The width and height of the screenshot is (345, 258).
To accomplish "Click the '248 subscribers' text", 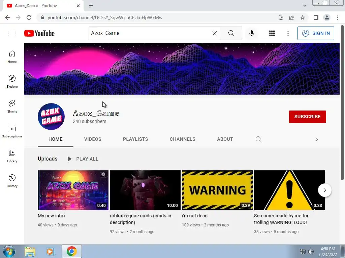I will [x=90, y=121].
